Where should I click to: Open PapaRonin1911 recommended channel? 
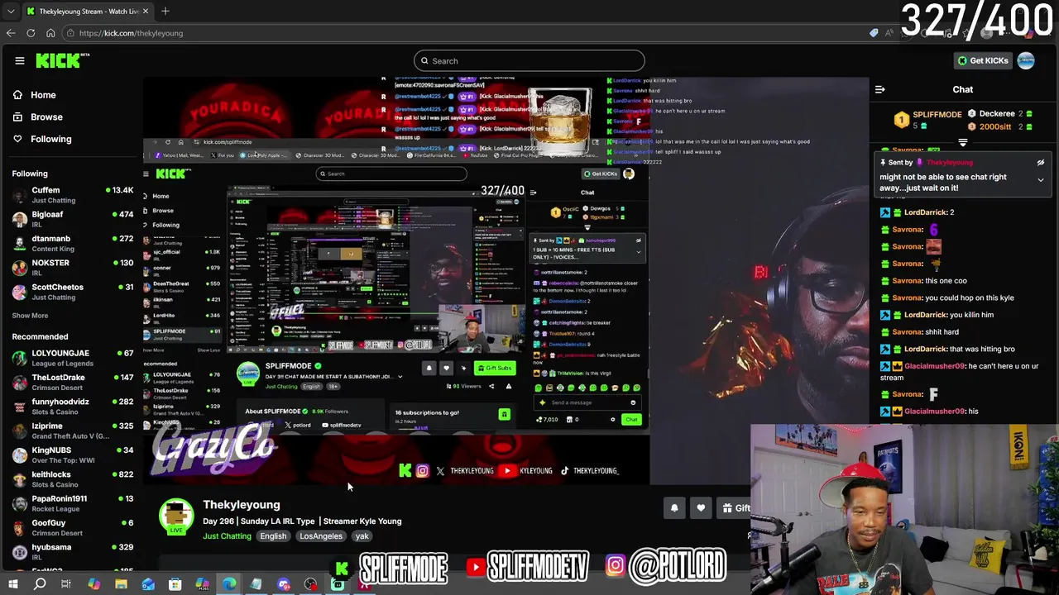(72, 503)
